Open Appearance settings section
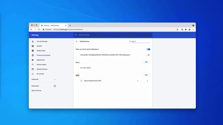 point(41,60)
